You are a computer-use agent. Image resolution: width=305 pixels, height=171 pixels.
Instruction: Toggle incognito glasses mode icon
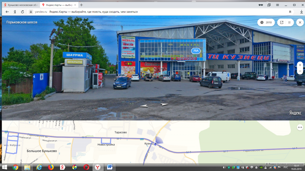(x=260, y=5)
